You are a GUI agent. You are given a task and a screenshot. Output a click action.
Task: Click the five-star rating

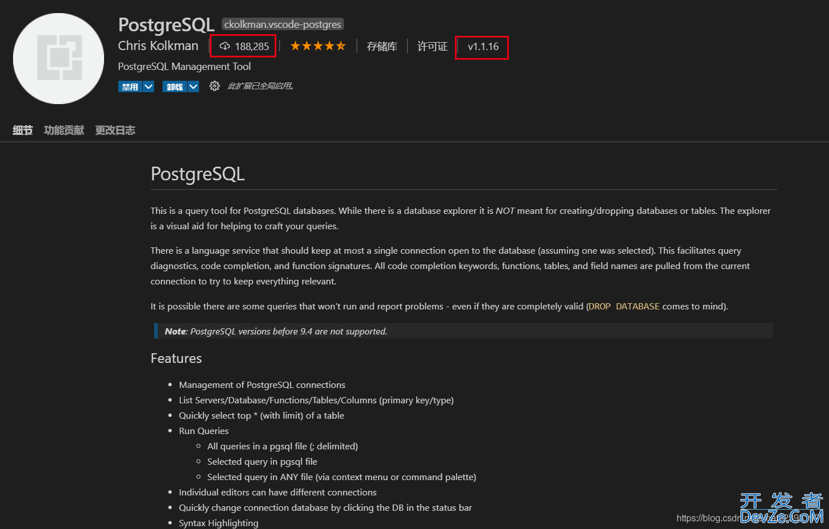318,46
